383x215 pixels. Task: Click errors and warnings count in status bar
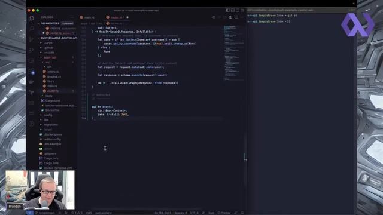pyautogui.click(x=77, y=213)
